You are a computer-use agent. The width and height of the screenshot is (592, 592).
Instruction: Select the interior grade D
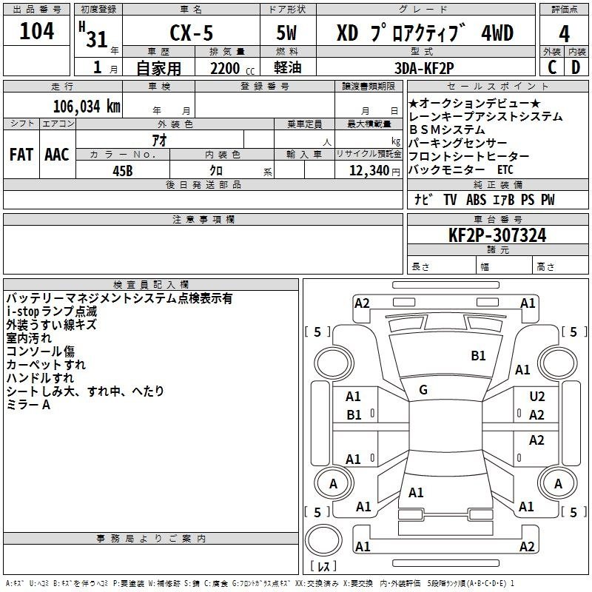[576, 67]
